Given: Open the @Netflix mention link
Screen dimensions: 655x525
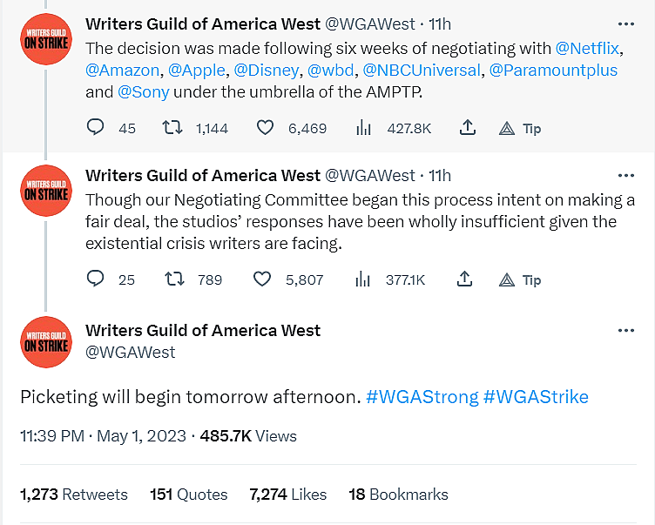Looking at the screenshot, I should pyautogui.click(x=588, y=48).
